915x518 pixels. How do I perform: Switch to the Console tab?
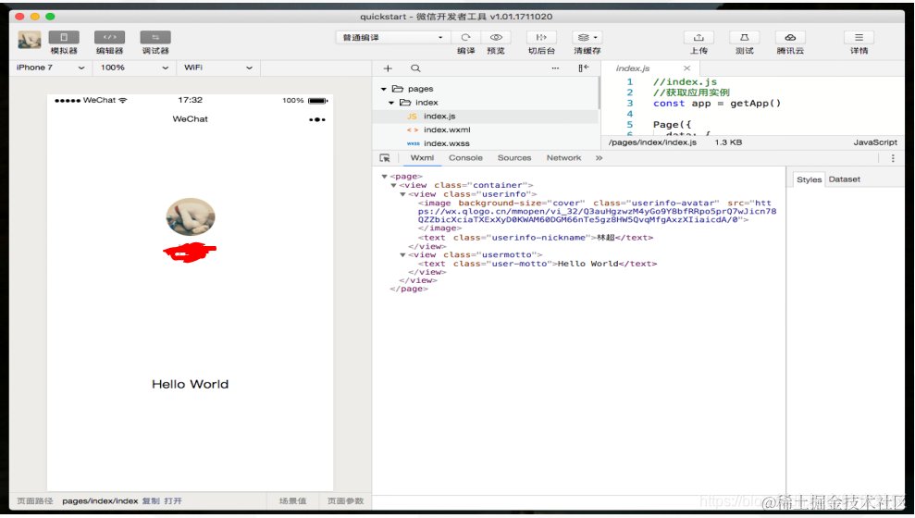pos(465,158)
